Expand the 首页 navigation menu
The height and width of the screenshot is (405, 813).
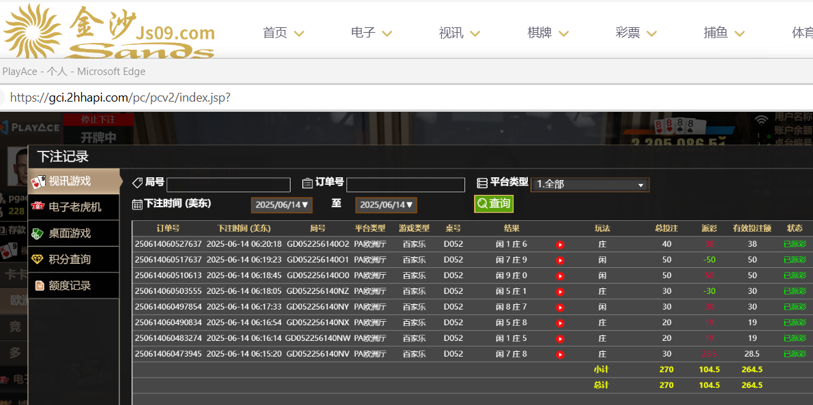coord(282,33)
